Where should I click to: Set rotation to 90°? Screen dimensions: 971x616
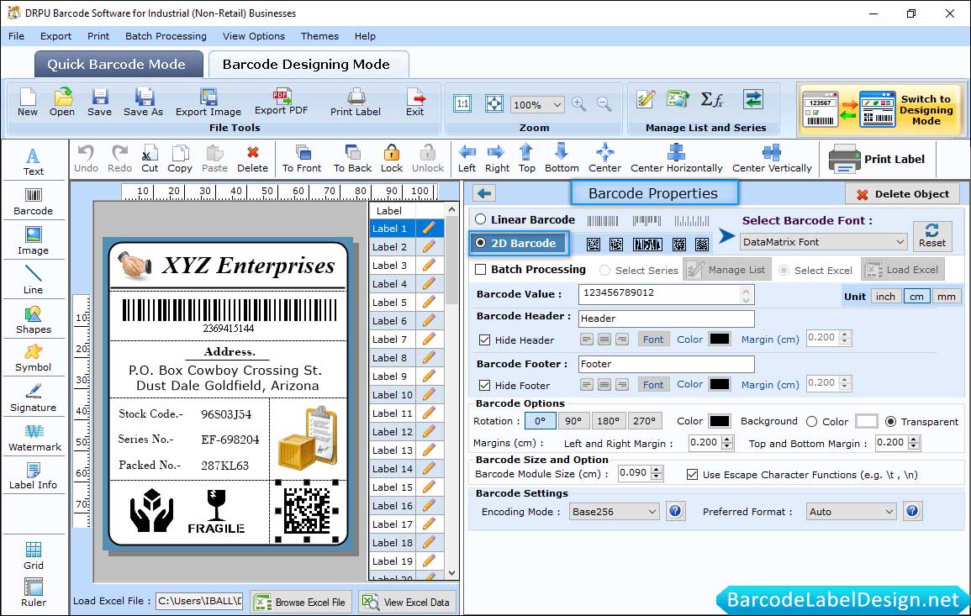coord(573,421)
